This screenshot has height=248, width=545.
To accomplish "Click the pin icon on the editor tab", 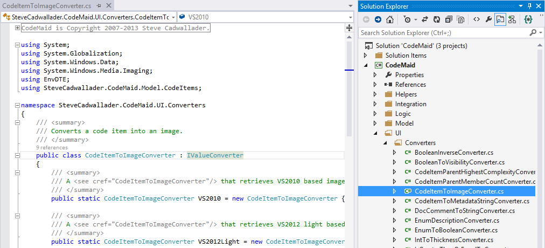I will point(99,6).
